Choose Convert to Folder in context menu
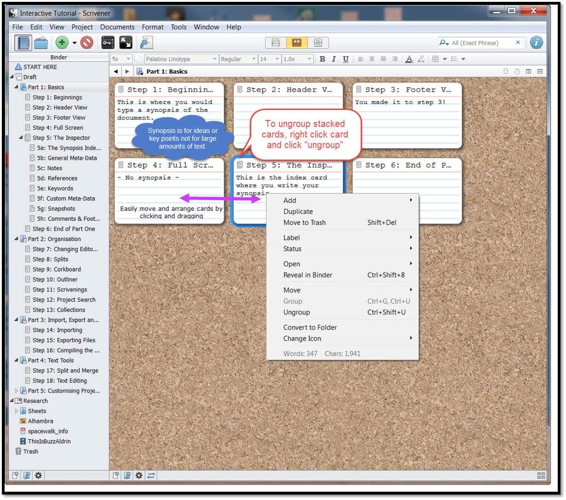The height and width of the screenshot is (500, 566). click(343, 327)
